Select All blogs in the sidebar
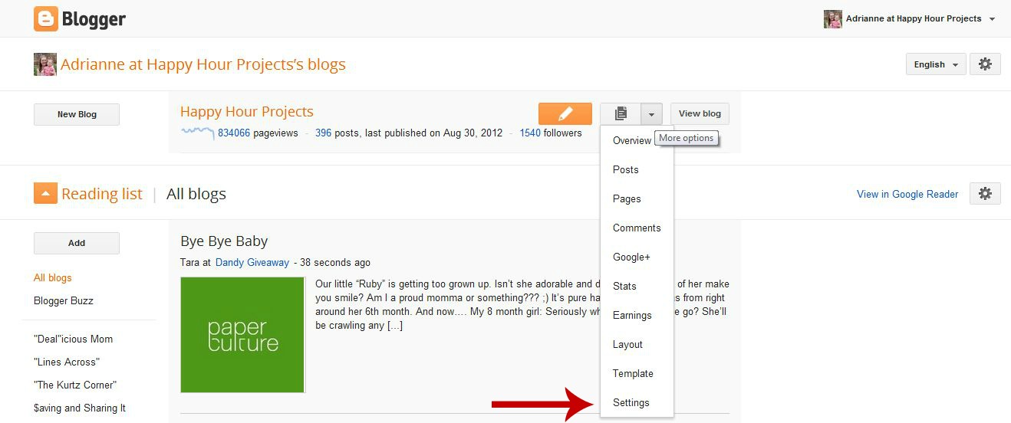Image resolution: width=1011 pixels, height=423 pixels. click(x=53, y=278)
